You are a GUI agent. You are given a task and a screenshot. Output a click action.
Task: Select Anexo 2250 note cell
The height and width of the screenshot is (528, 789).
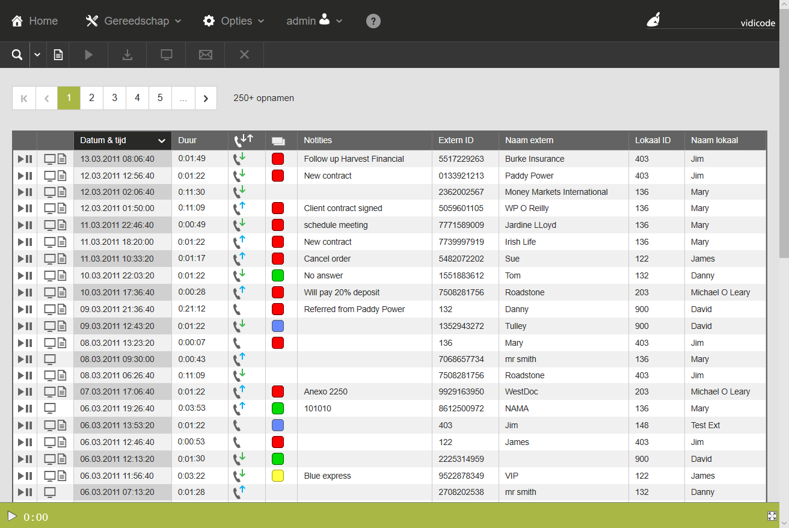(364, 391)
